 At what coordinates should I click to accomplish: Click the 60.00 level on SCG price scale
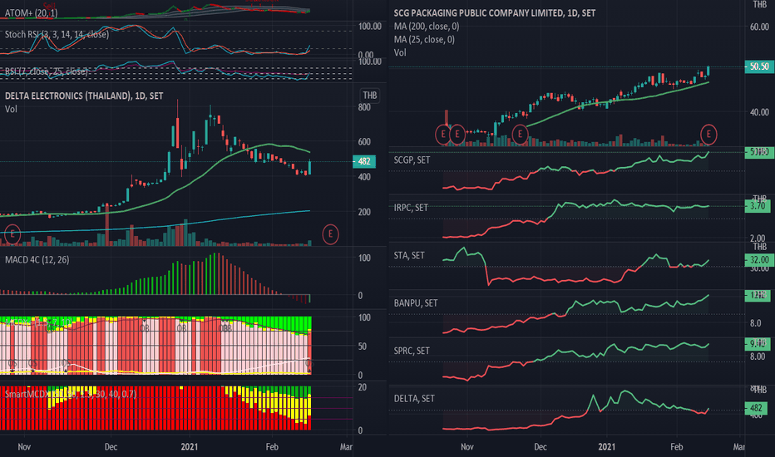point(759,27)
